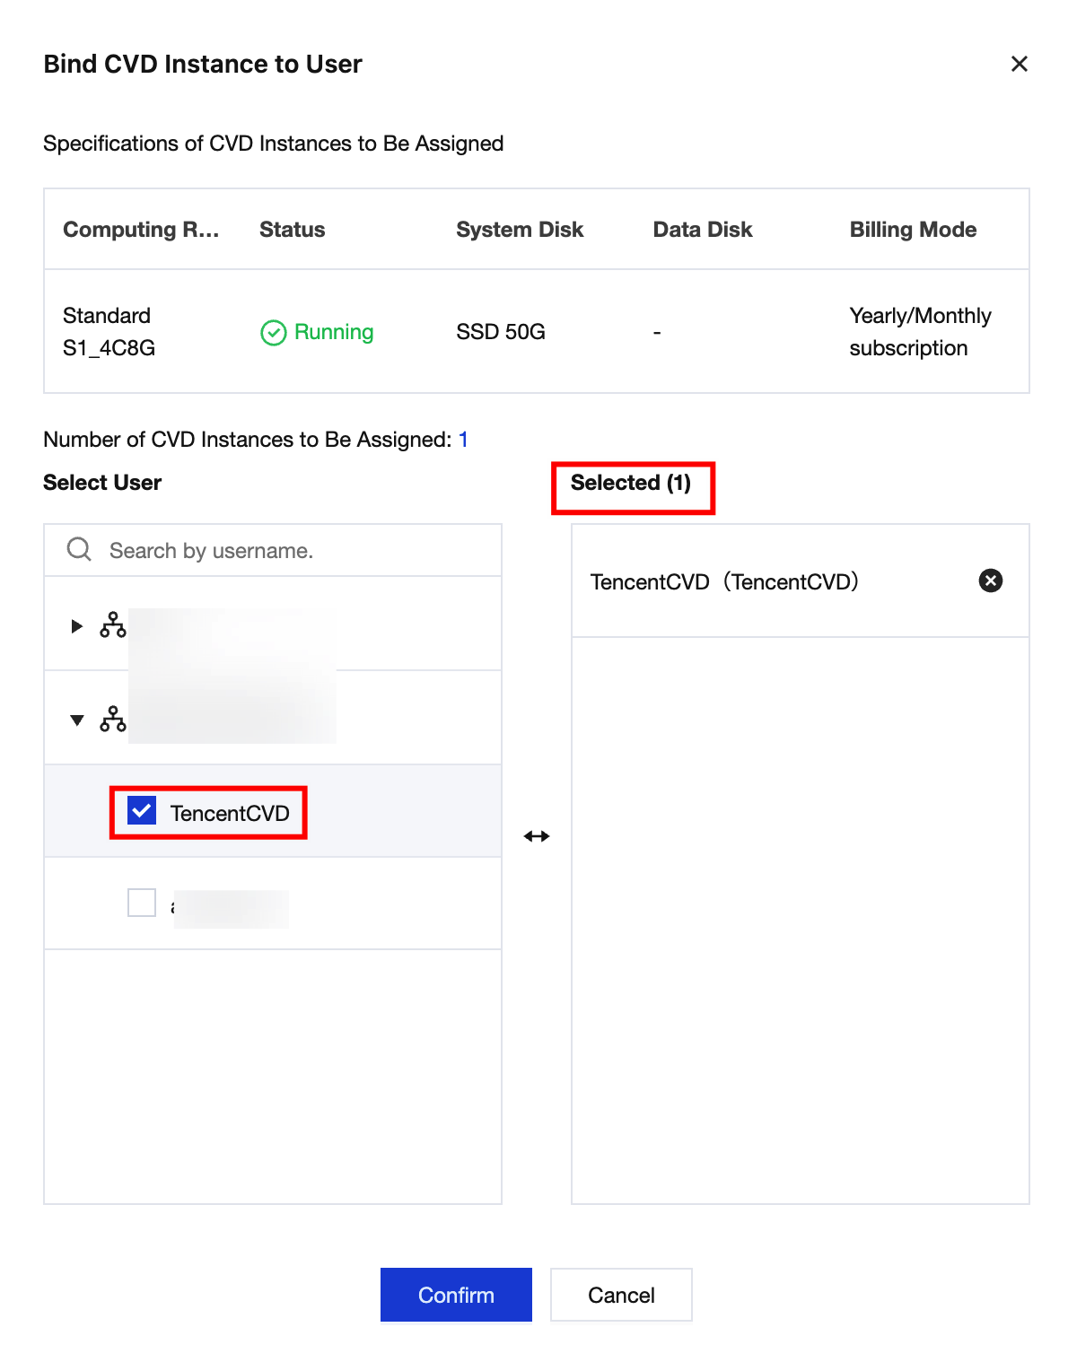
Task: Check the unchecked user checkbox below TencentCVD
Action: pos(142,903)
